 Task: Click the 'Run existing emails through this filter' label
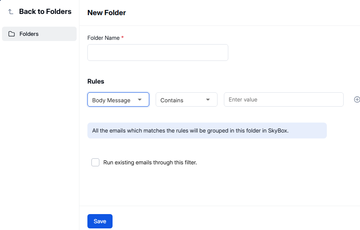pyautogui.click(x=150, y=162)
